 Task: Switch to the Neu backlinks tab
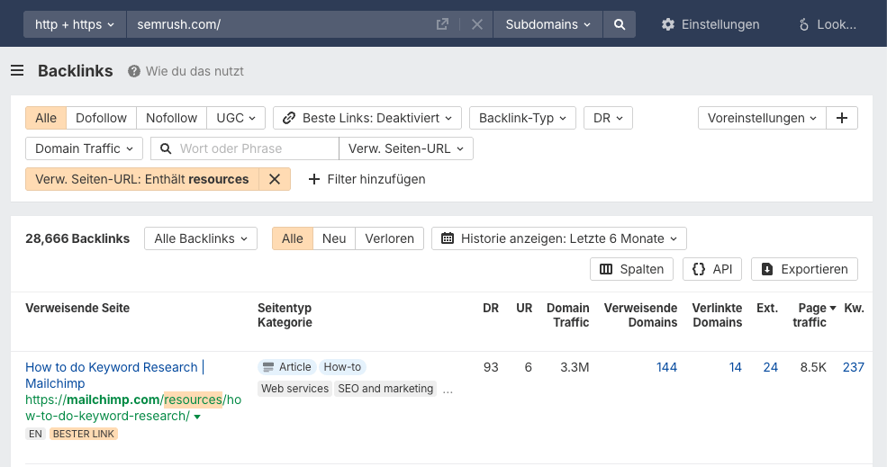point(334,238)
